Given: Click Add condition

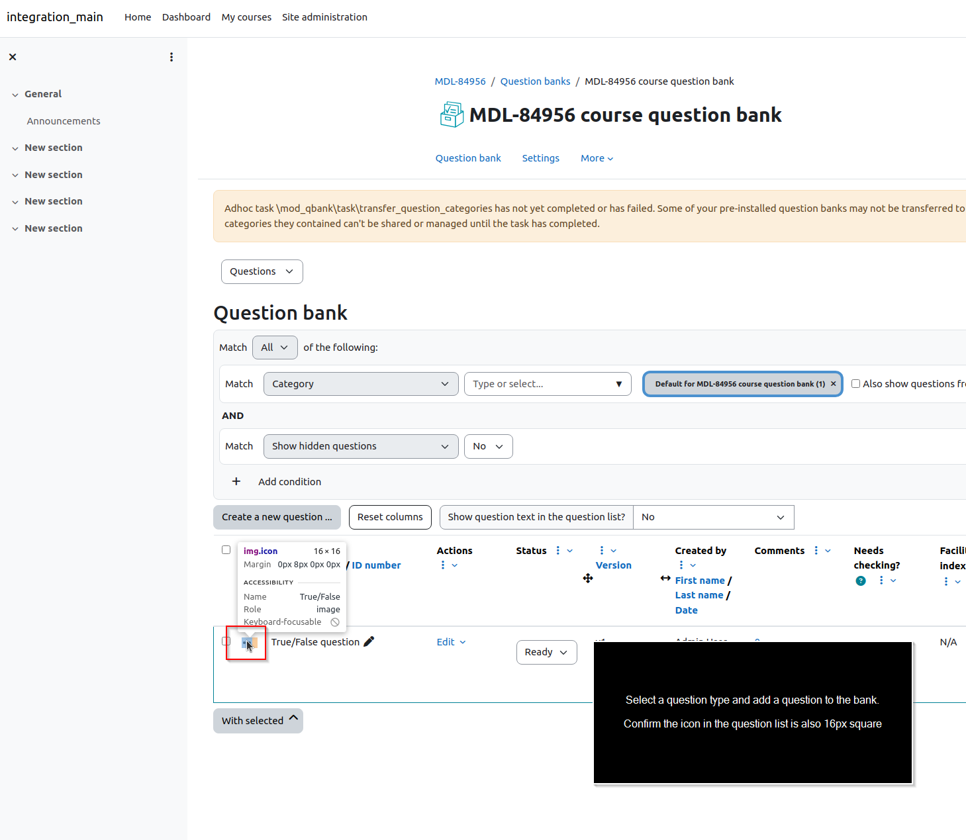Looking at the screenshot, I should (x=290, y=482).
